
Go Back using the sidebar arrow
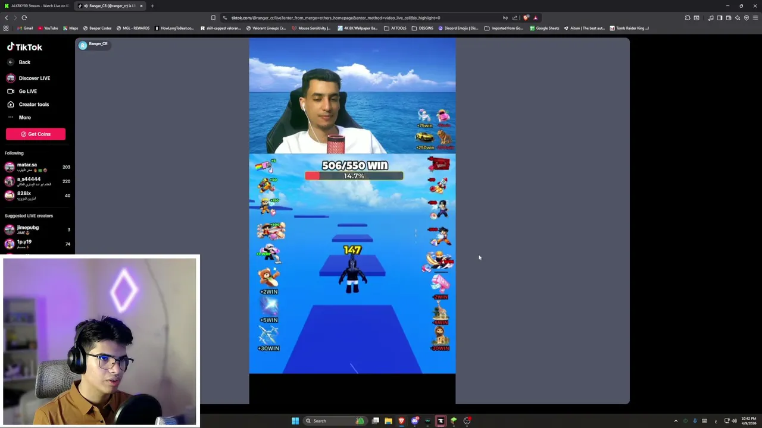[x=10, y=62]
